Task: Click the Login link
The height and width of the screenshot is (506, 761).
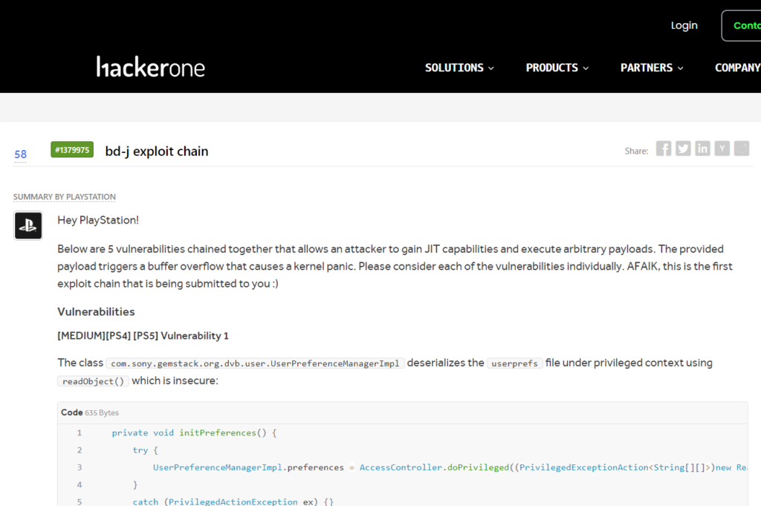Action: (x=684, y=25)
